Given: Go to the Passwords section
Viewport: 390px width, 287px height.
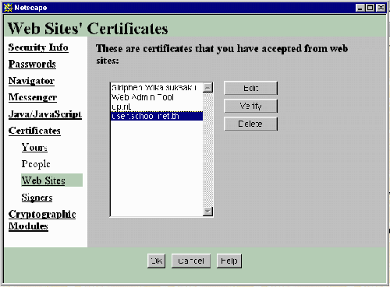Looking at the screenshot, I should click(x=32, y=64).
